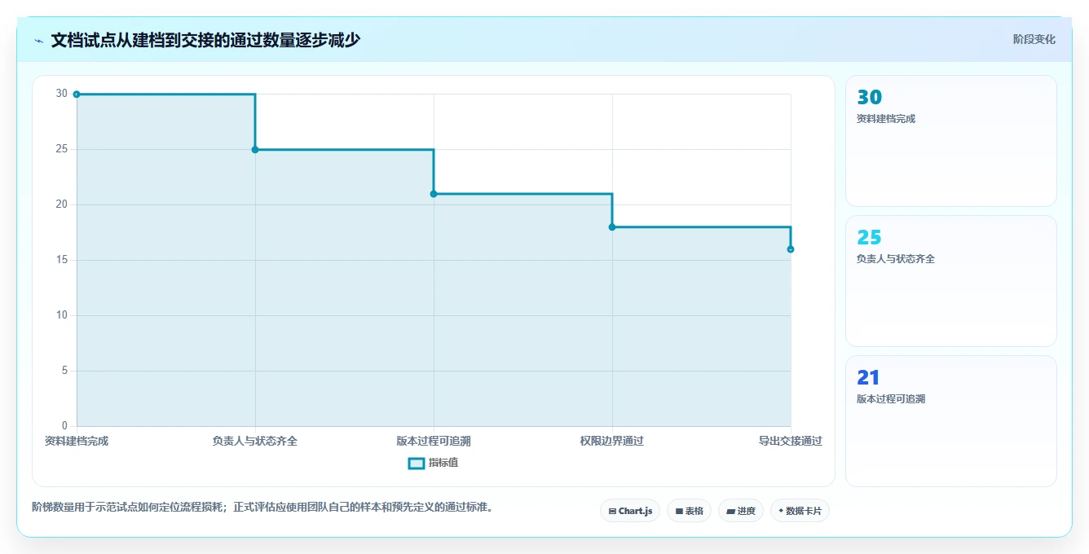The height and width of the screenshot is (554, 1089).
Task: Click the 指标值 legend color box
Action: point(416,463)
